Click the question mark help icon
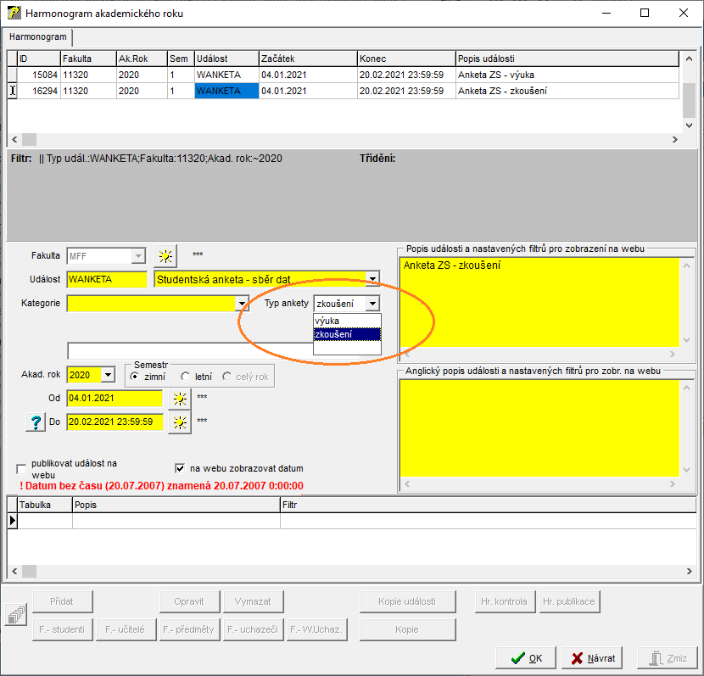The image size is (704, 676). (35, 422)
